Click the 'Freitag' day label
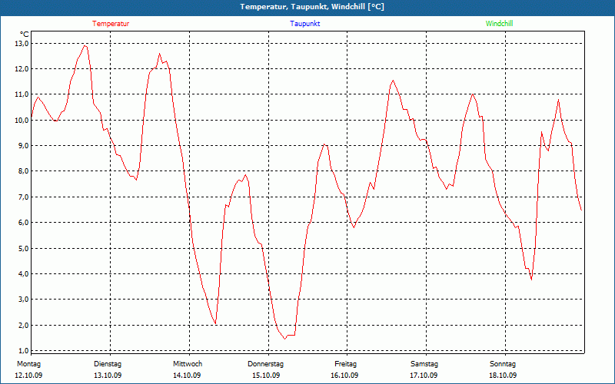 click(x=345, y=364)
